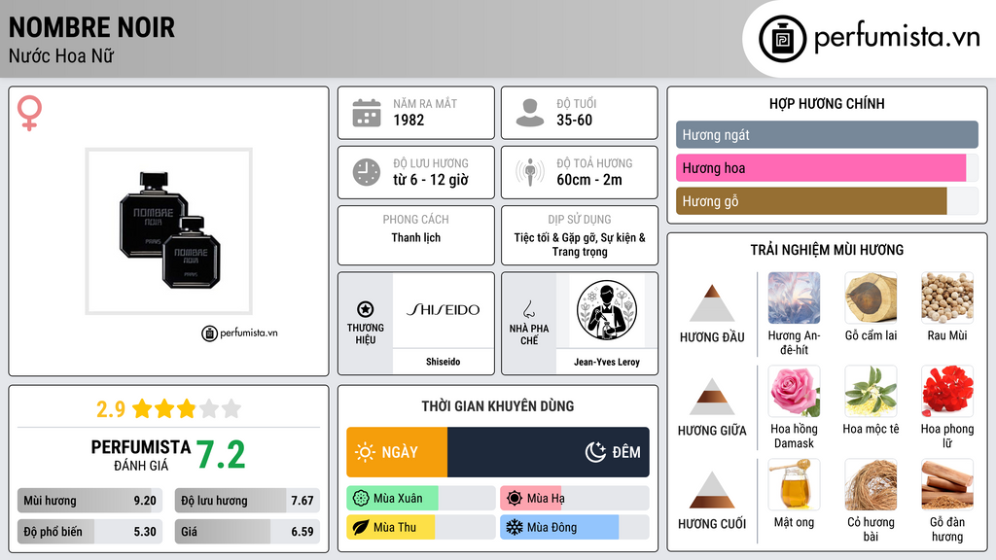This screenshot has width=996, height=560.
Task: Click the Mùa Hạ sun icon
Action: [x=515, y=499]
